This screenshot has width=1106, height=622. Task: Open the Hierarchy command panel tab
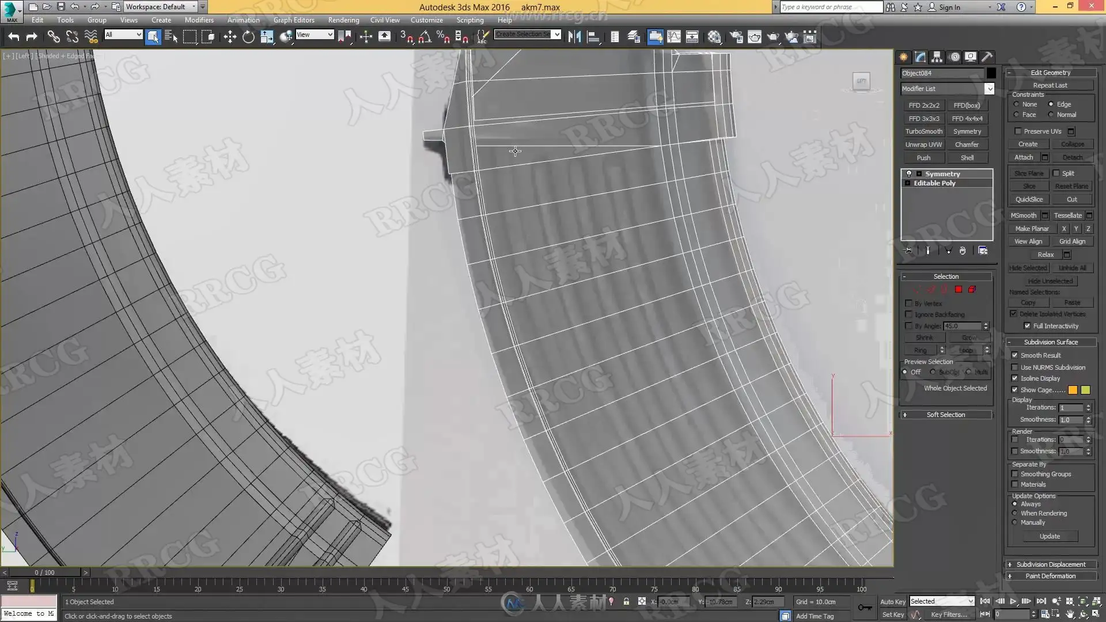tap(937, 57)
